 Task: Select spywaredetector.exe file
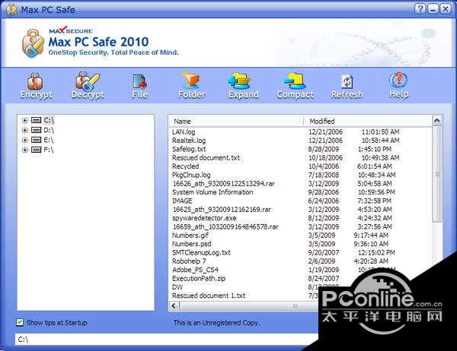click(x=204, y=218)
